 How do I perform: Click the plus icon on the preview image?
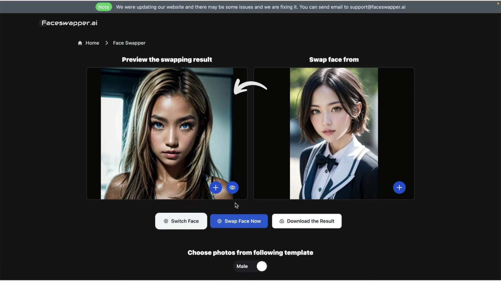point(216,187)
